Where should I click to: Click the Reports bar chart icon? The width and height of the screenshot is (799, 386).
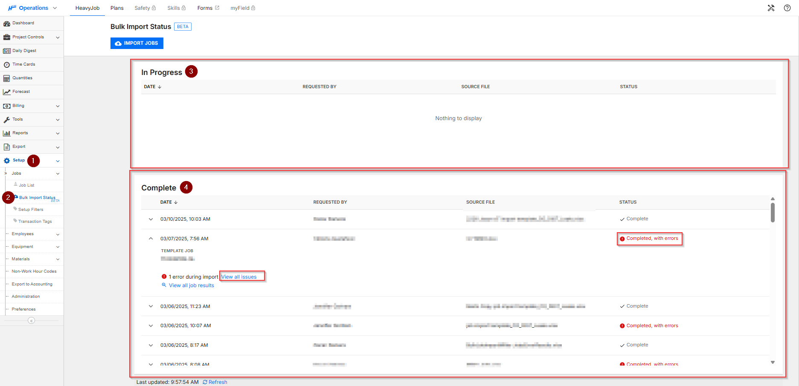point(7,133)
